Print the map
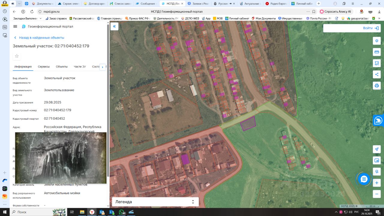The image size is (384, 216). tap(377, 85)
